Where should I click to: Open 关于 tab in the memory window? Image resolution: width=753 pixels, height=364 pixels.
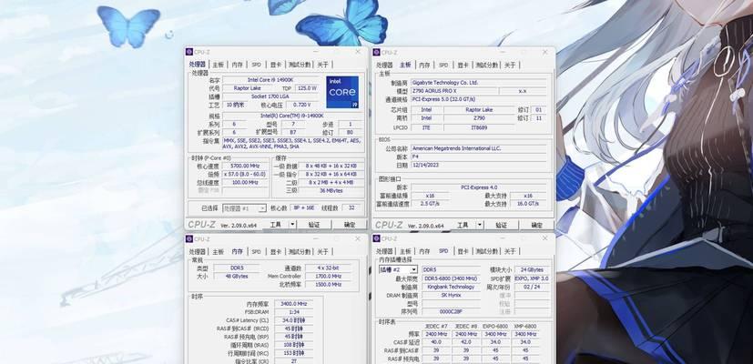pyautogui.click(x=322, y=252)
